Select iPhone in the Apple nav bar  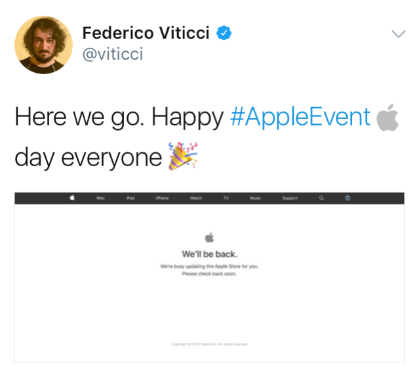[x=162, y=198]
